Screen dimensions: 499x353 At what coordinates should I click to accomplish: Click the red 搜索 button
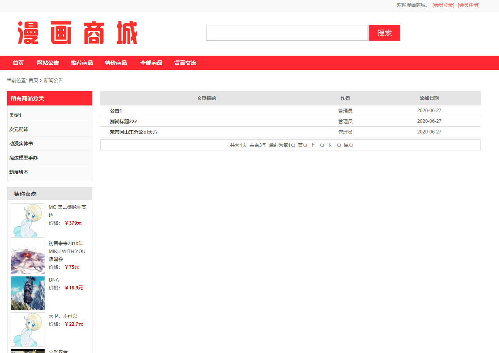[385, 33]
